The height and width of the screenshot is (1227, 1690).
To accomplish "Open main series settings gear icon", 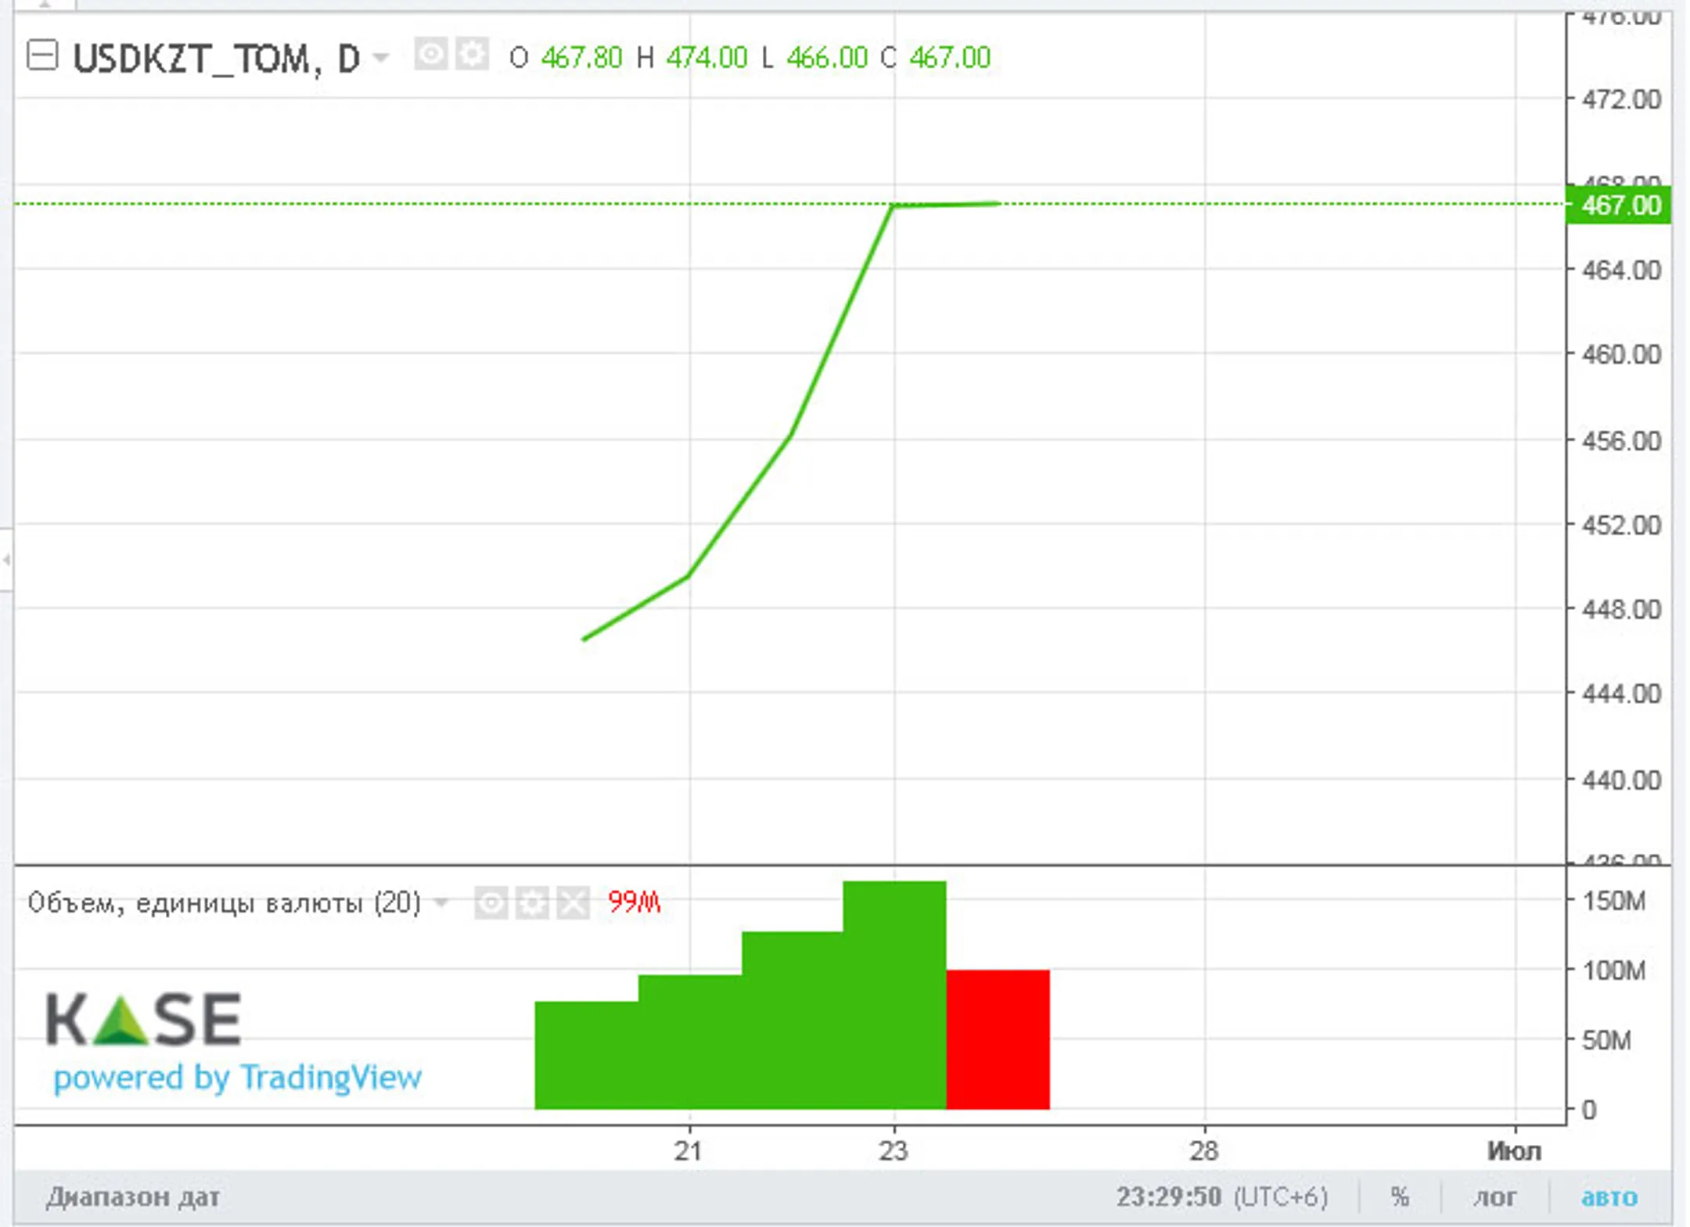I will tap(472, 55).
